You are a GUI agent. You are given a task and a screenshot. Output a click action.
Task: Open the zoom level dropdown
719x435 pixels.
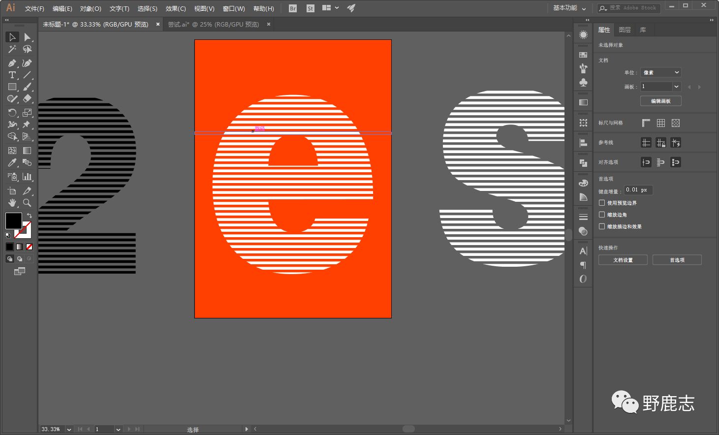pos(69,429)
